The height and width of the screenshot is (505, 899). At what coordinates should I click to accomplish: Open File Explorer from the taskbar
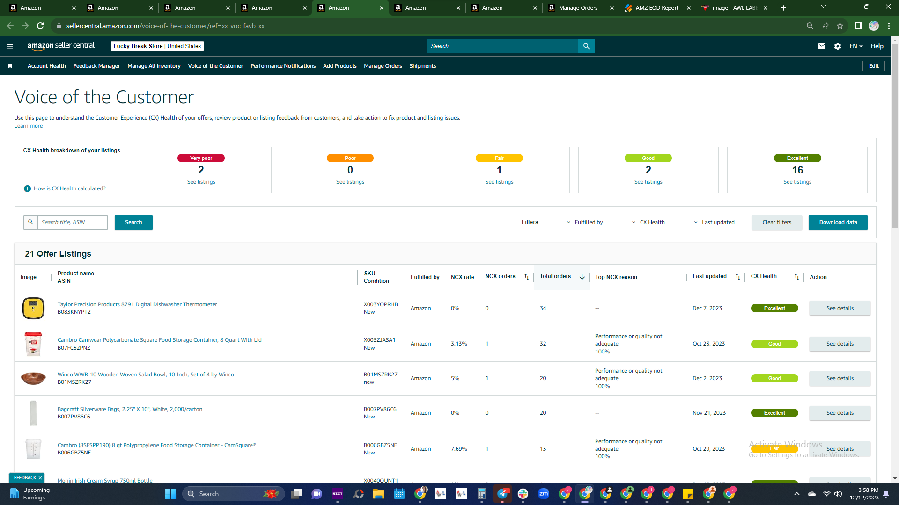pos(379,494)
